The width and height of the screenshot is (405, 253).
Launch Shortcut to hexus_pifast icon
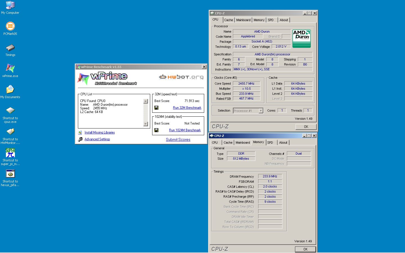click(10, 178)
